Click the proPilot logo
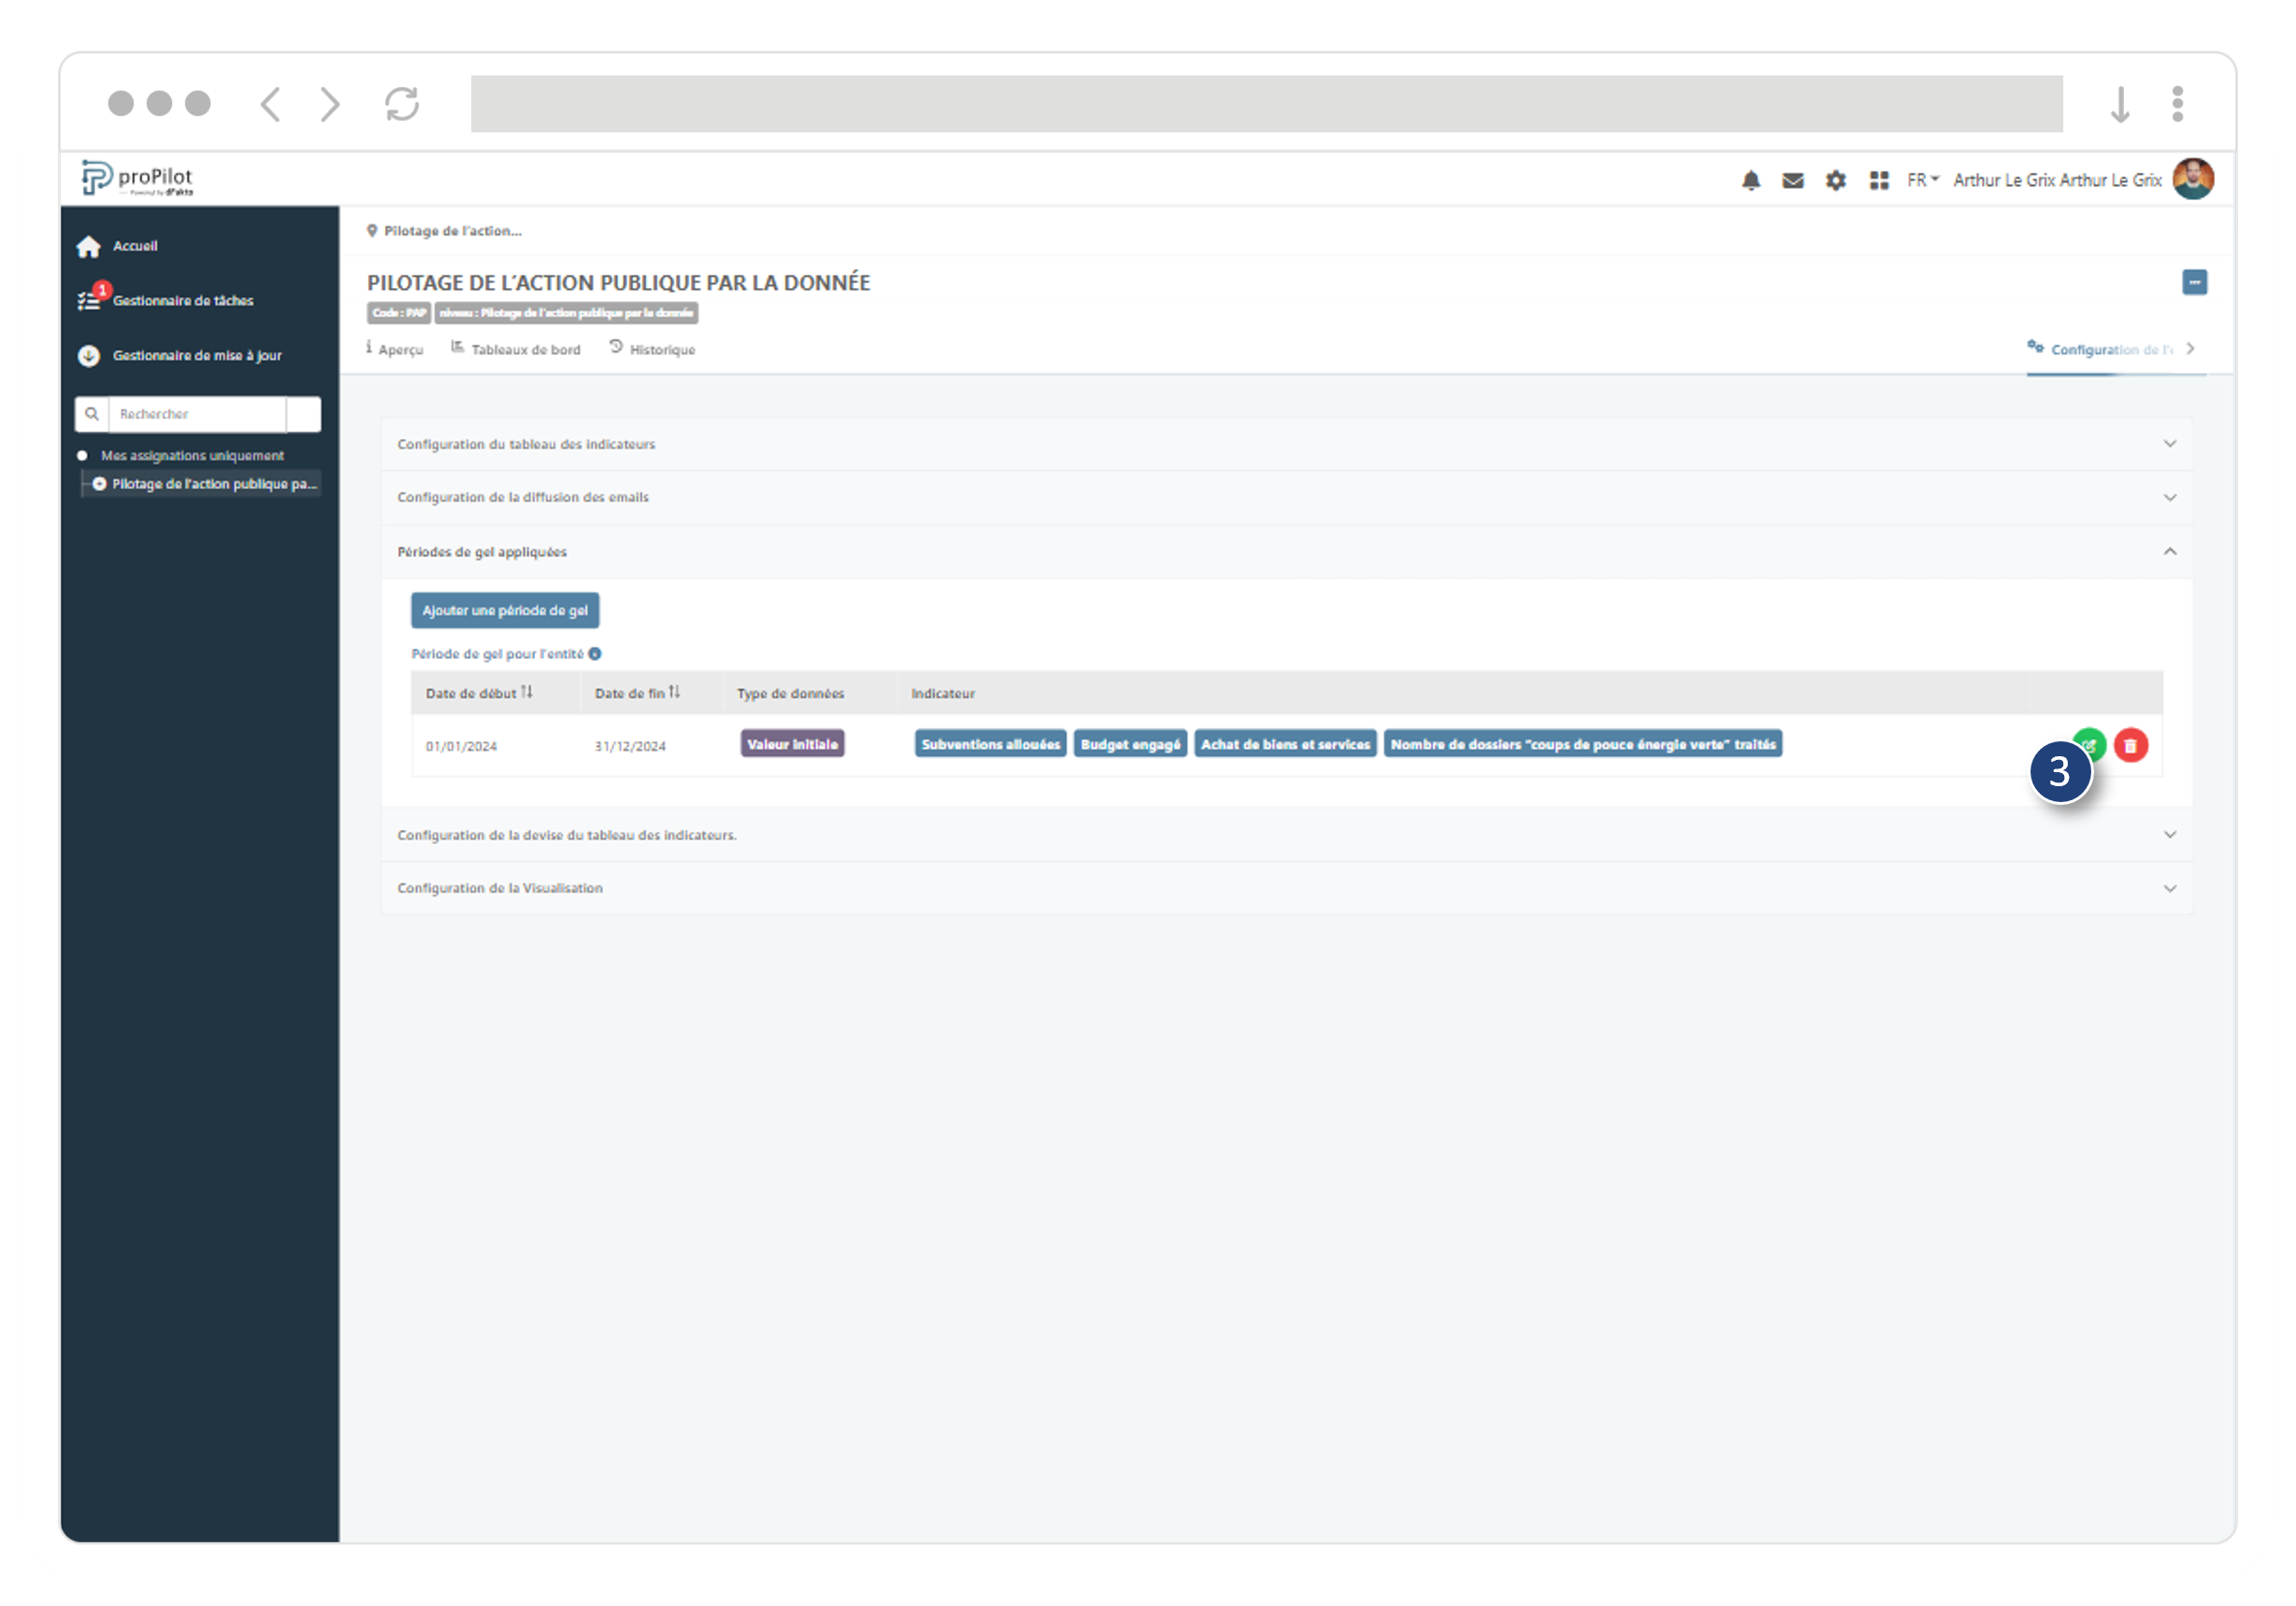Image resolution: width=2296 pixels, height=1606 pixels. tap(137, 179)
